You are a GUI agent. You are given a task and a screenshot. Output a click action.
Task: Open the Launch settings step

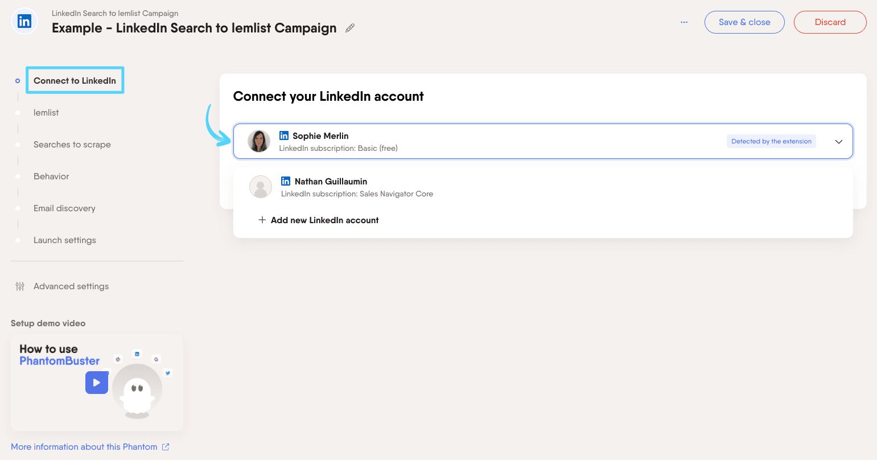pos(65,240)
